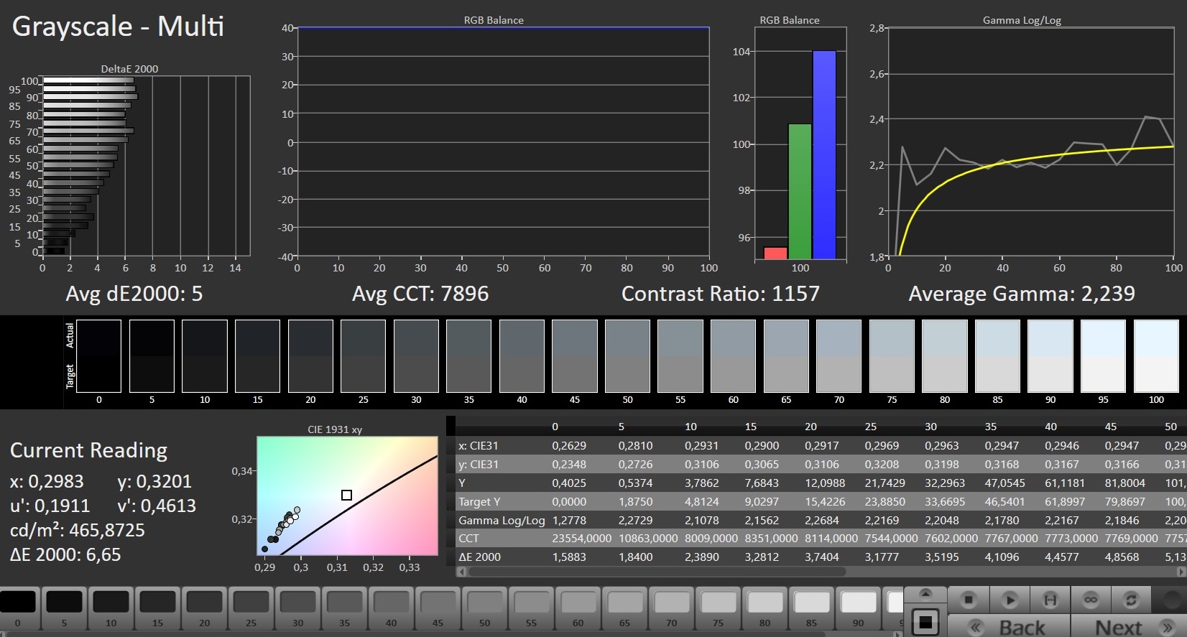Click left arrow of data table scrollbar

tap(461, 572)
